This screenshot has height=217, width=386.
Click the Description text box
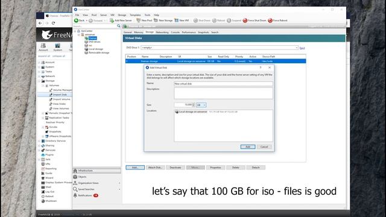coord(223,93)
